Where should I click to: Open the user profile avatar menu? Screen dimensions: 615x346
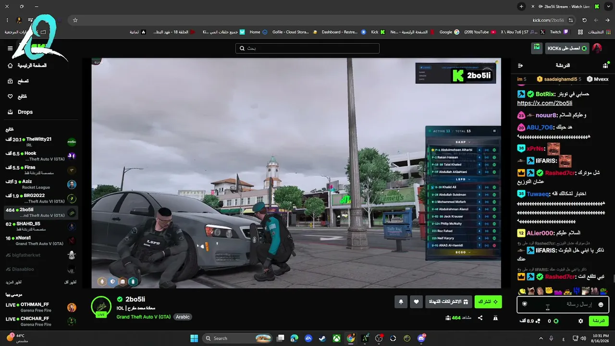click(597, 49)
